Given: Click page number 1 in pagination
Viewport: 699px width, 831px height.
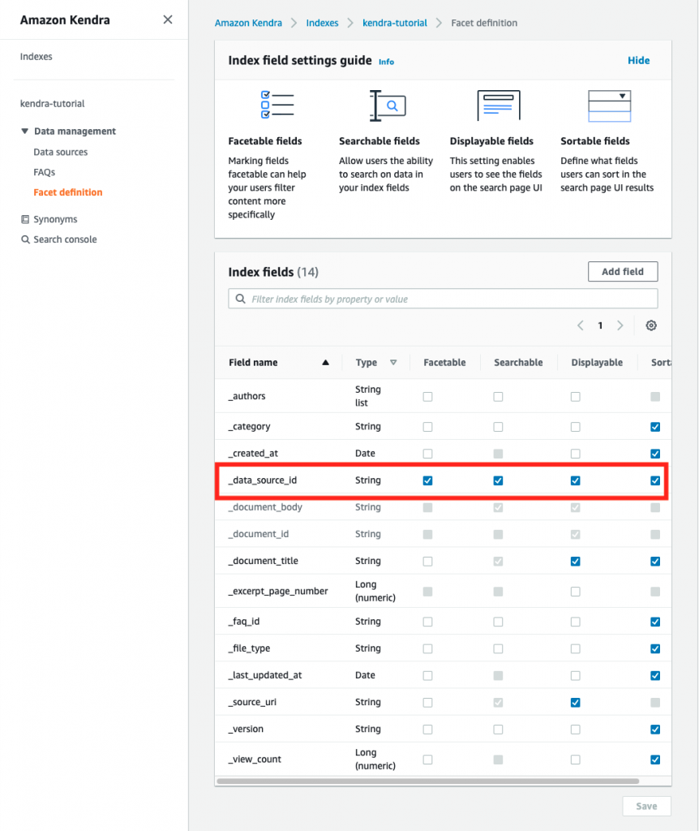Looking at the screenshot, I should pyautogui.click(x=600, y=325).
